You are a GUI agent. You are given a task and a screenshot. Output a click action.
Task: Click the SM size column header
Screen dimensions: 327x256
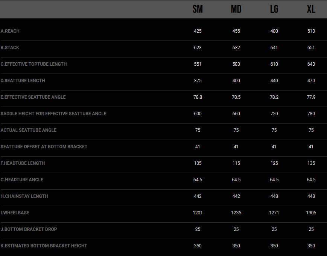click(x=198, y=9)
